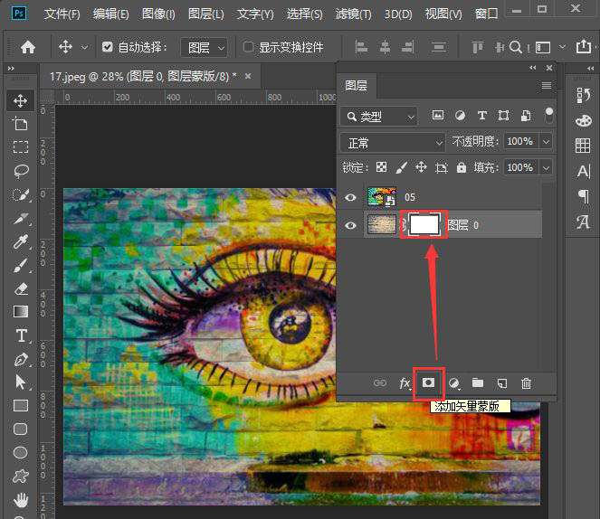Open layer style fx menu
Image resolution: width=600 pixels, height=519 pixels.
(405, 383)
